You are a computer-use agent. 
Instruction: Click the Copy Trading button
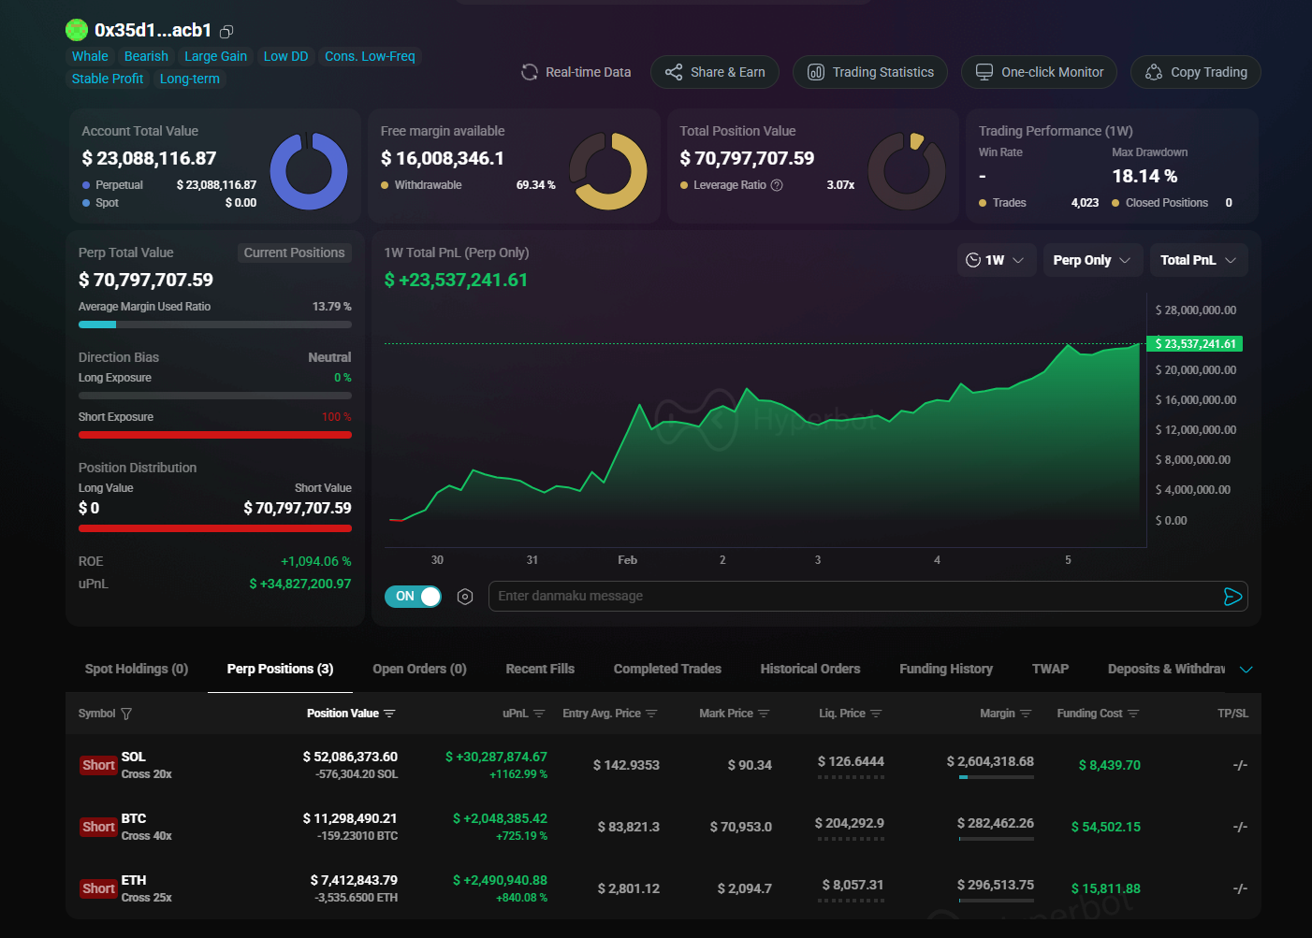point(1195,72)
